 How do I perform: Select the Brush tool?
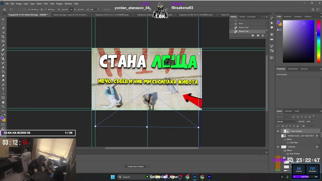pyautogui.click(x=3, y=54)
